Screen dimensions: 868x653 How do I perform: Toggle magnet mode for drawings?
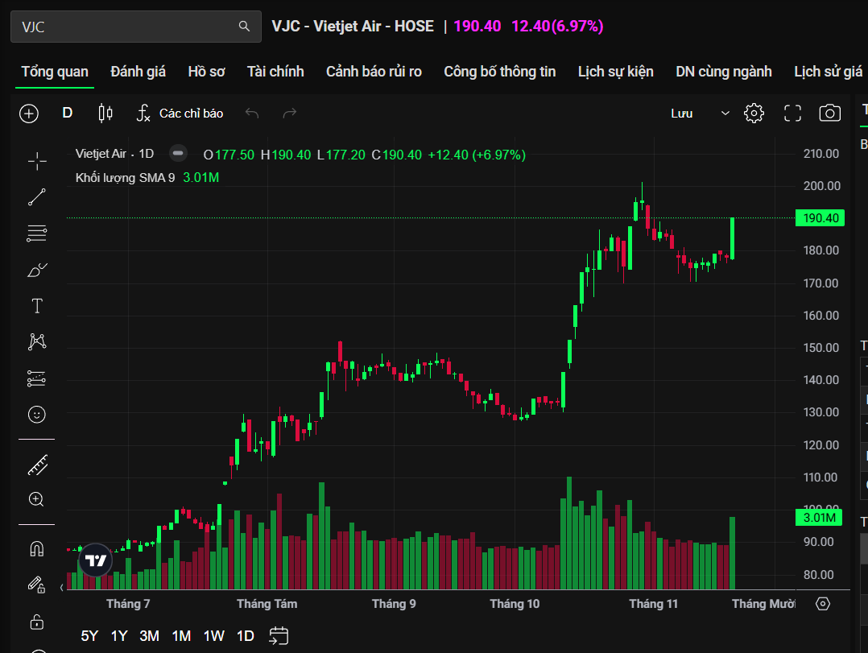point(37,549)
